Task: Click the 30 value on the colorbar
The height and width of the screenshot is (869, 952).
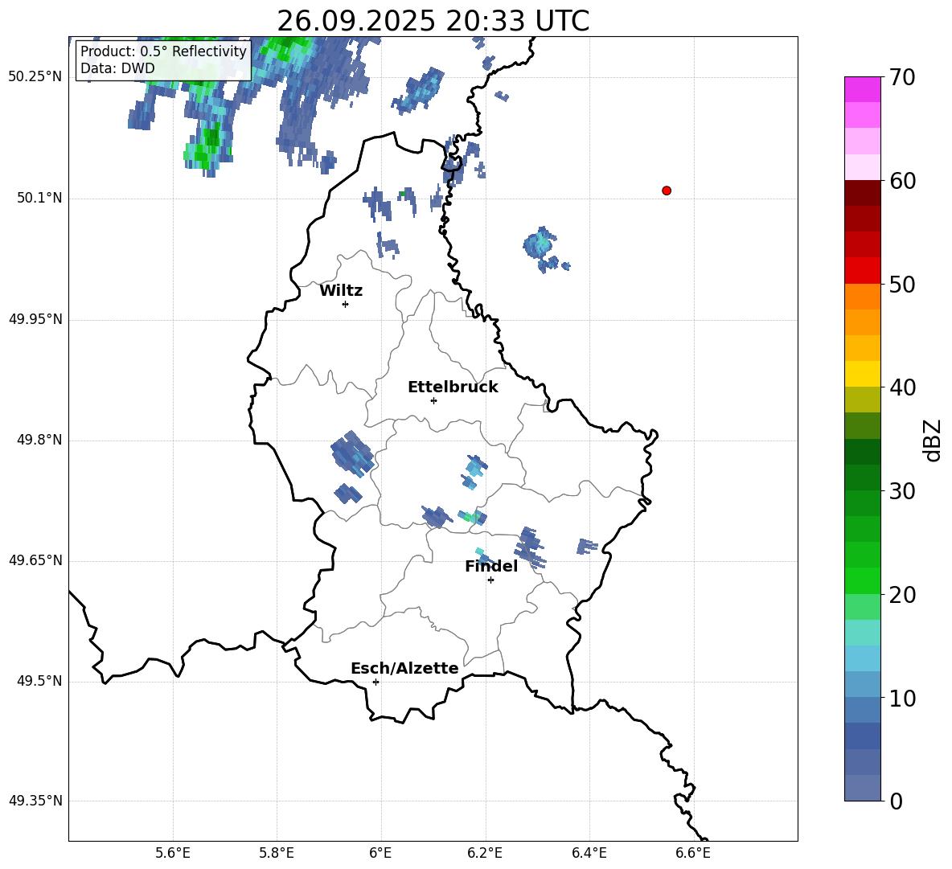Action: point(901,491)
